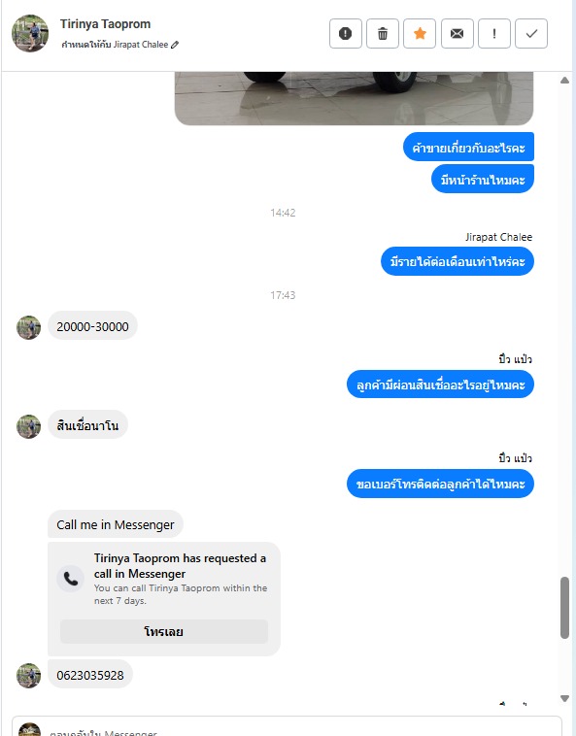The width and height of the screenshot is (576, 736).
Task: Click the phone icon in call request card
Action: 70,579
